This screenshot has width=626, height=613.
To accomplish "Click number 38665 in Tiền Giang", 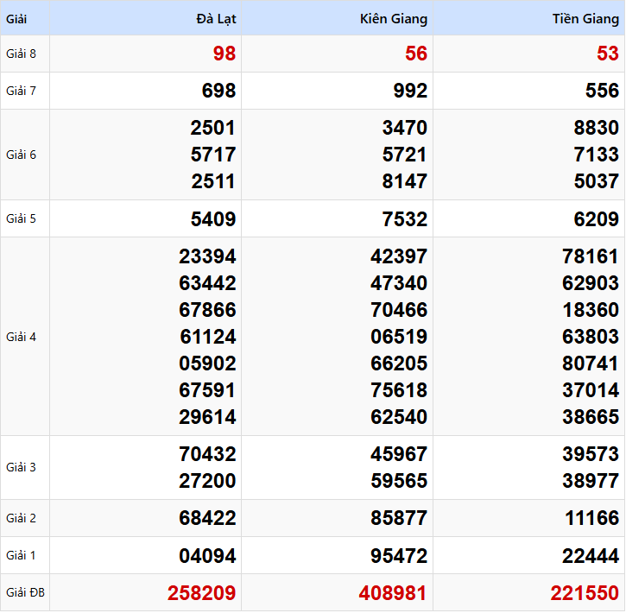I will (591, 417).
